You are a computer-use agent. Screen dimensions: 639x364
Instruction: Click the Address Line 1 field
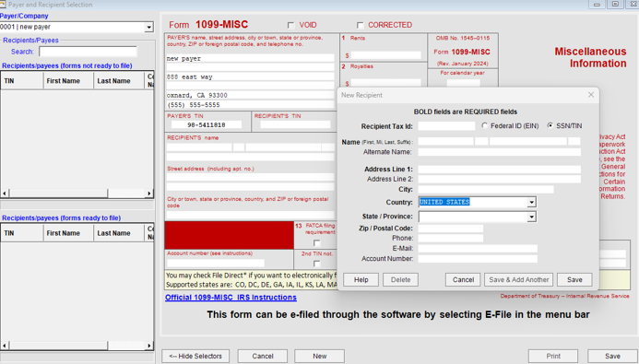[x=499, y=170]
